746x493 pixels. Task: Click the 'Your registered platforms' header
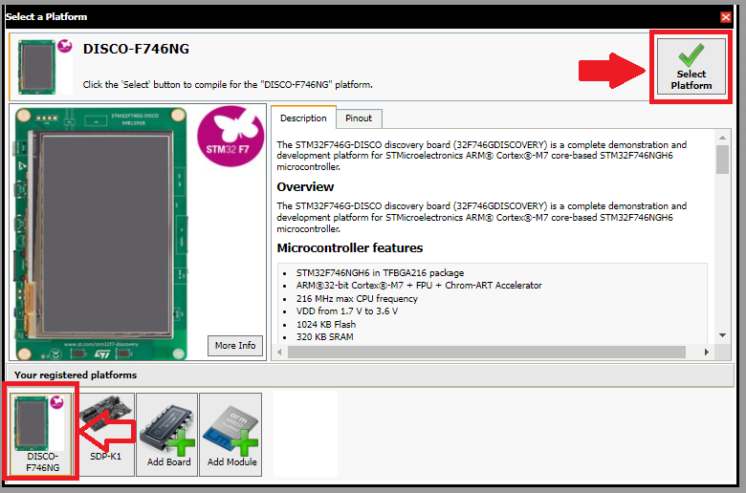point(76,375)
